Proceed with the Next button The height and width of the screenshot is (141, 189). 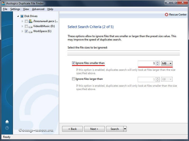tap(94, 129)
